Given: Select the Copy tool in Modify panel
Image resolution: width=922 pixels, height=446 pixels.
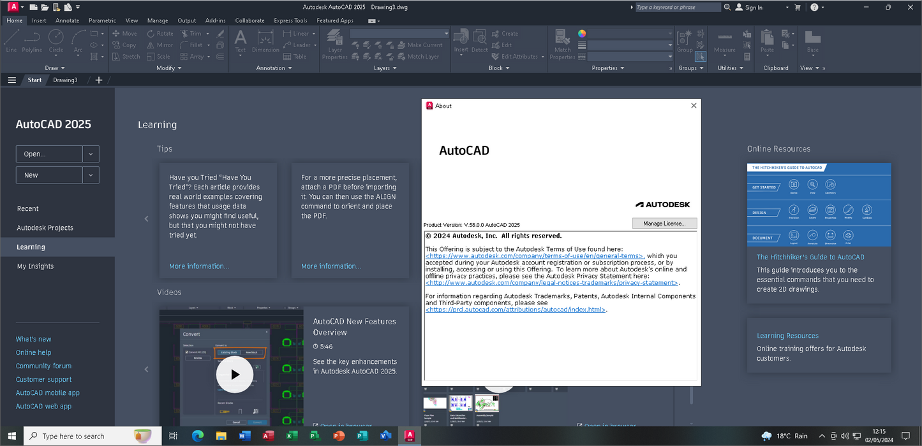Looking at the screenshot, I should coord(124,45).
